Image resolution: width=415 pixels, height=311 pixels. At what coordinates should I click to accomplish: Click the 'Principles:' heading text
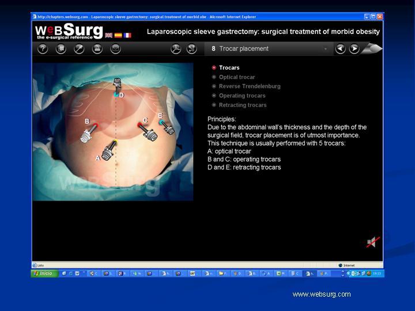[x=221, y=119]
